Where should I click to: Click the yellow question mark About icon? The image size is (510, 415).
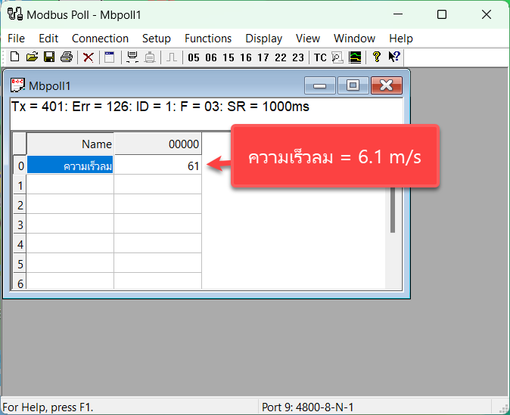point(377,57)
